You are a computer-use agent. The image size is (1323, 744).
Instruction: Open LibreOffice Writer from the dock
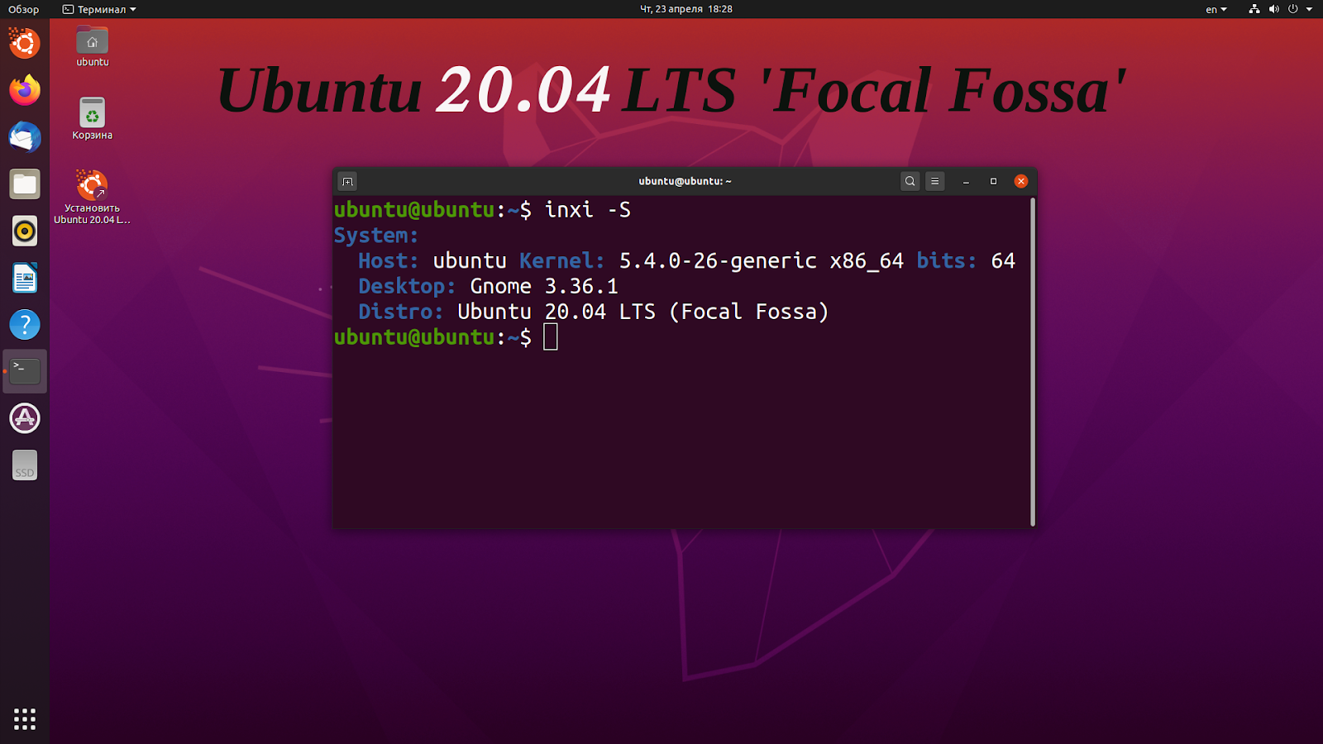[24, 278]
